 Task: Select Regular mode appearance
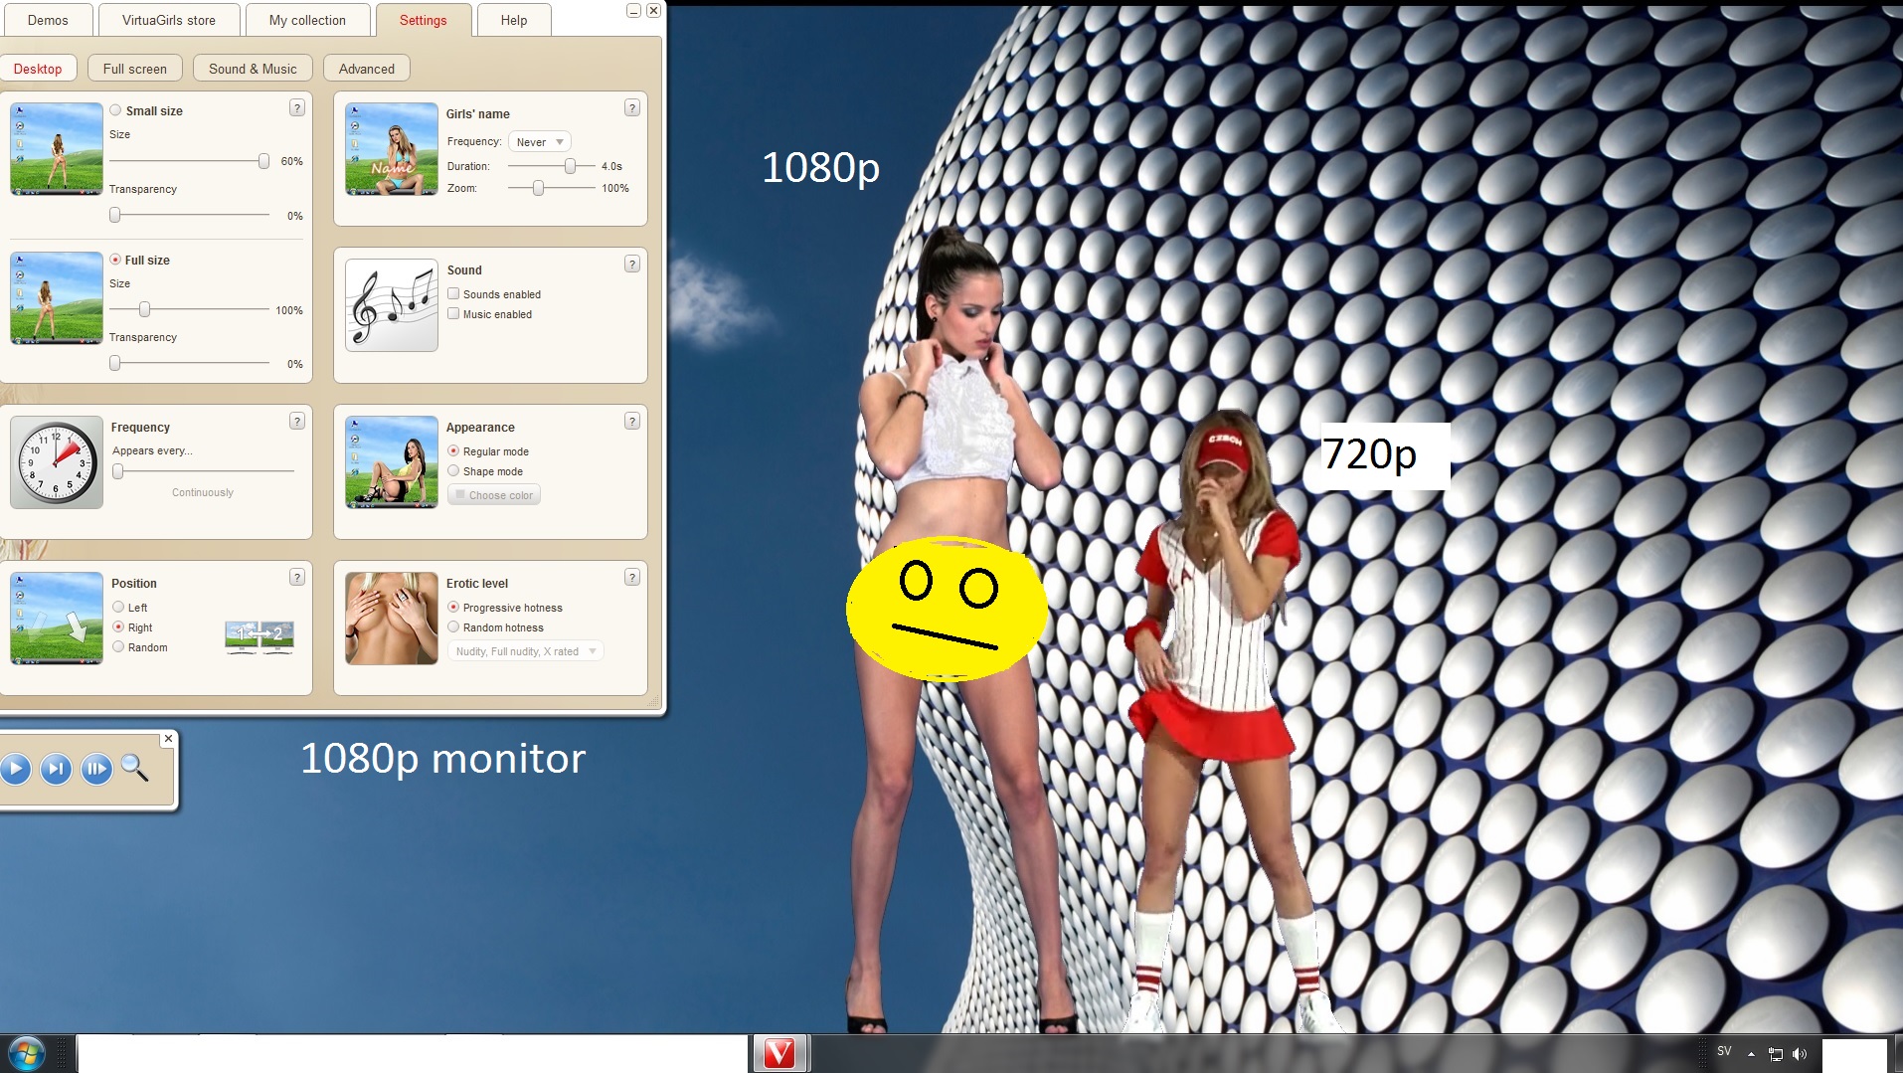pyautogui.click(x=453, y=450)
